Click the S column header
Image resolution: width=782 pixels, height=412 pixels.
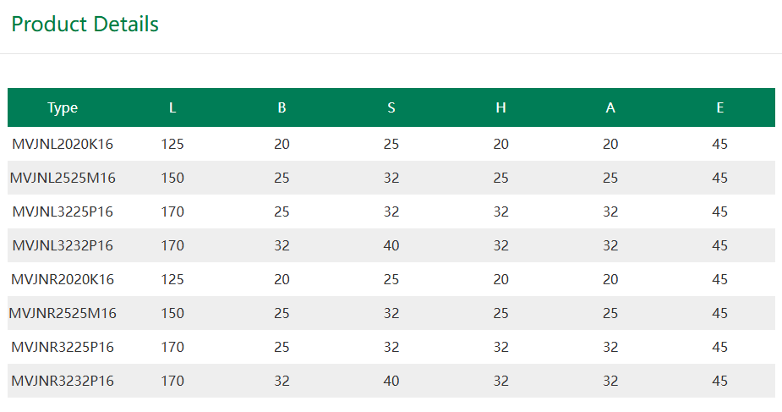point(391,107)
